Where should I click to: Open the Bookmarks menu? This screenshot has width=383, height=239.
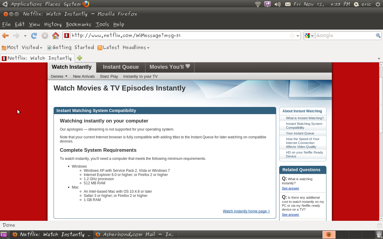pos(79,24)
